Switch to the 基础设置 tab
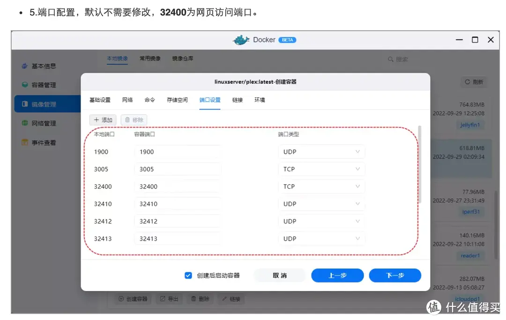506x320 pixels. pos(100,100)
